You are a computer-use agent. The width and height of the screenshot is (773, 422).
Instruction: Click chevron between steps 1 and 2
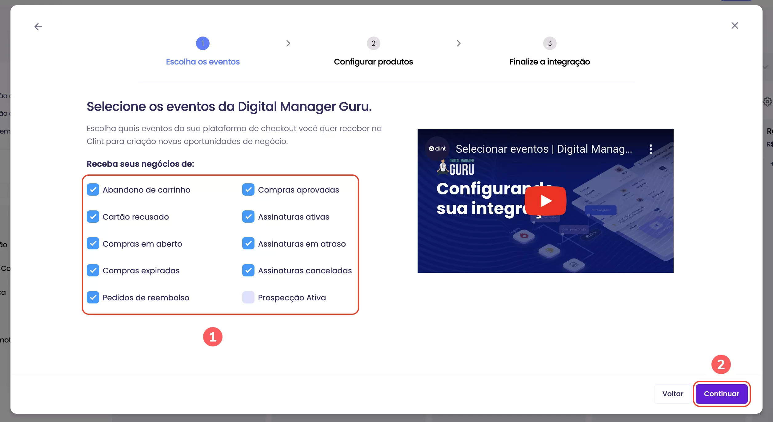point(288,43)
